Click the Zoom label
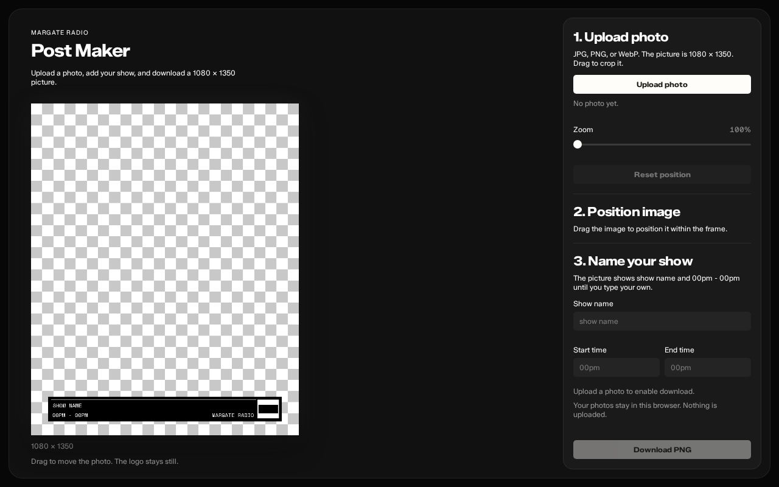This screenshot has height=487, width=779. [583, 130]
